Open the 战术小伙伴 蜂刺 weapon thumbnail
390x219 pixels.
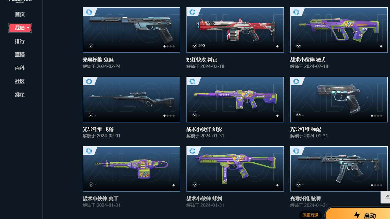(x=235, y=169)
